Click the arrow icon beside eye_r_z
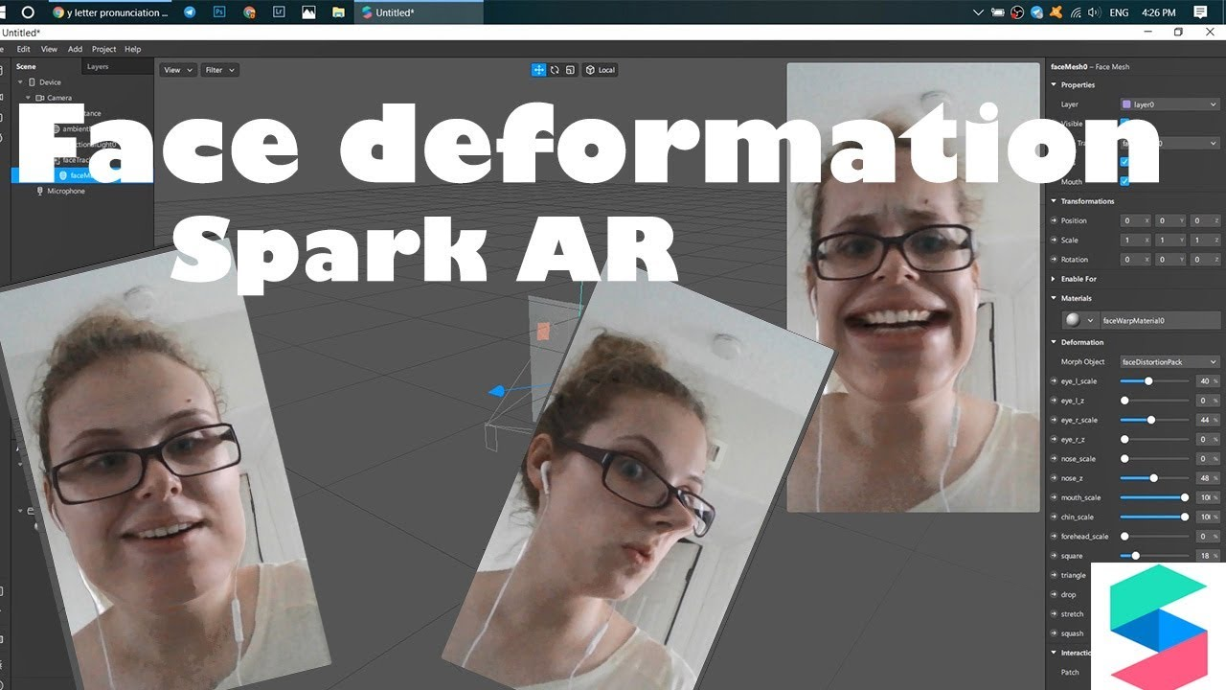1226x690 pixels. (1055, 440)
